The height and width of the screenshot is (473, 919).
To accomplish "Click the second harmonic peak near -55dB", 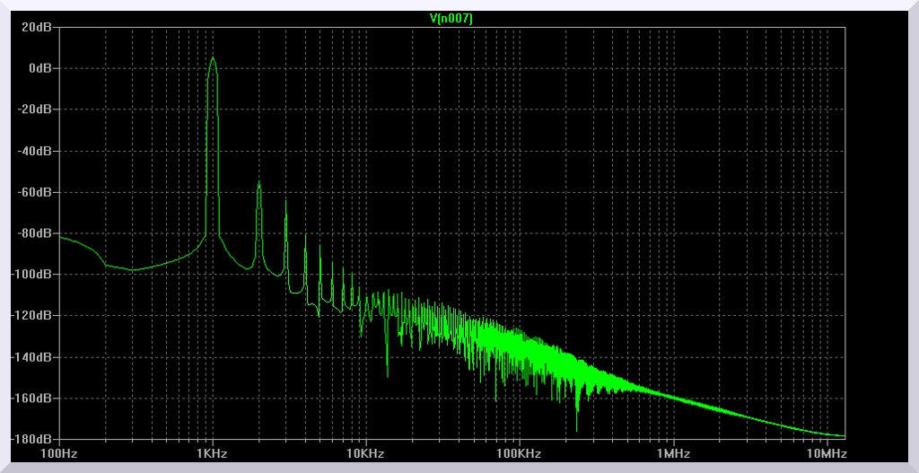I will point(258,182).
